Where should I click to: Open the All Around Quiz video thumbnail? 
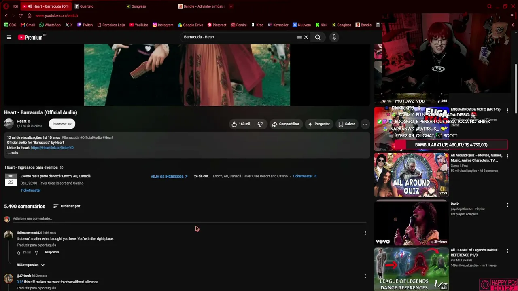click(412, 175)
